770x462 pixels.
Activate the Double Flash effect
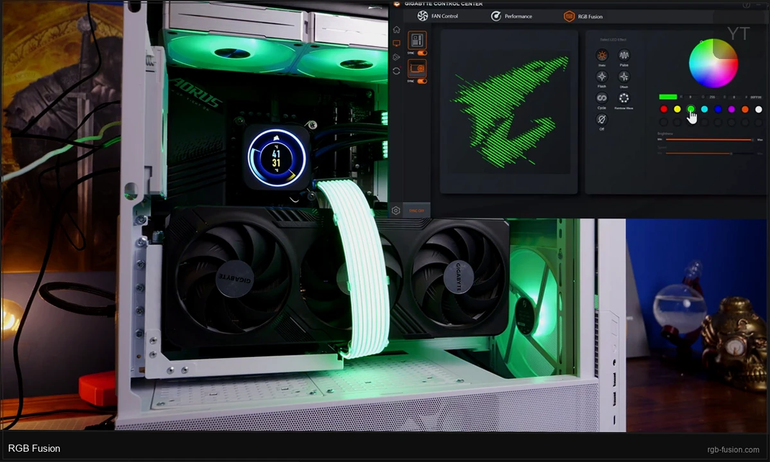click(x=624, y=77)
